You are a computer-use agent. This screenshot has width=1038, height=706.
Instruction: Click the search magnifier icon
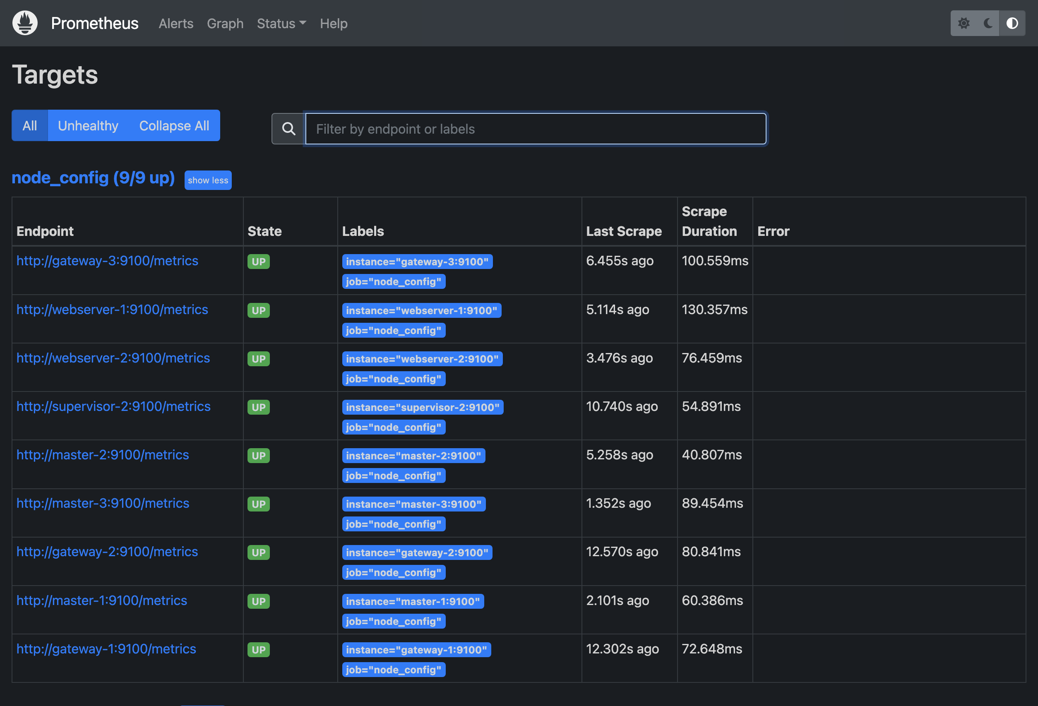(288, 129)
